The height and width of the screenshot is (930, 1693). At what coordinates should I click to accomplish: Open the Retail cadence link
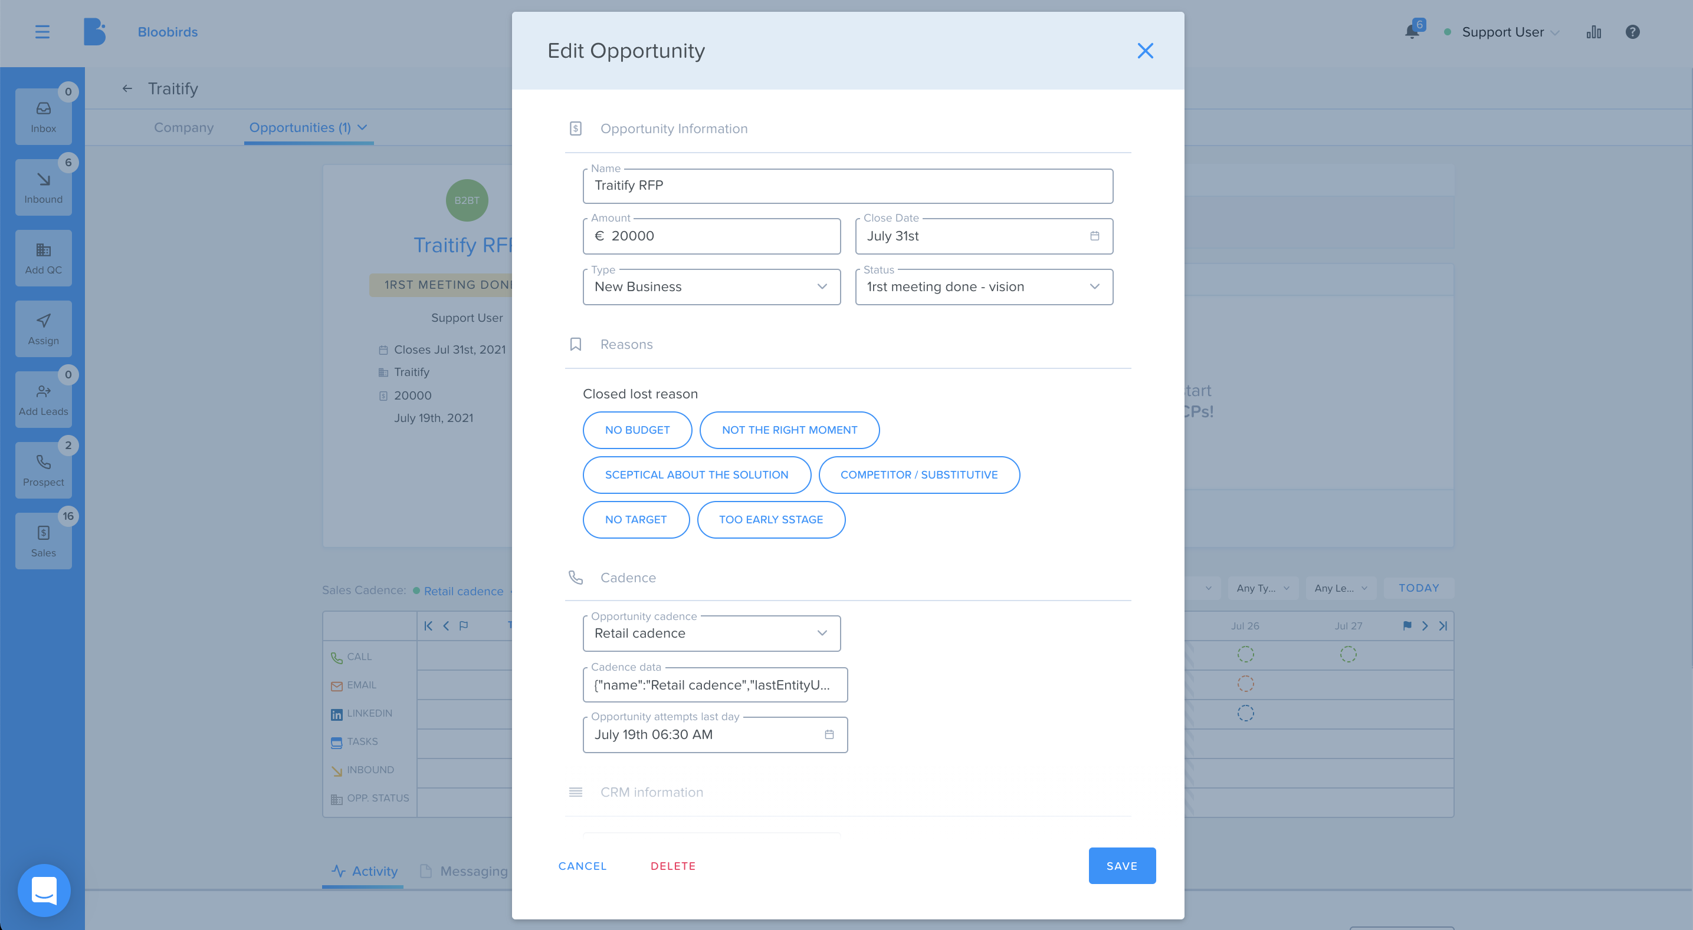463,591
